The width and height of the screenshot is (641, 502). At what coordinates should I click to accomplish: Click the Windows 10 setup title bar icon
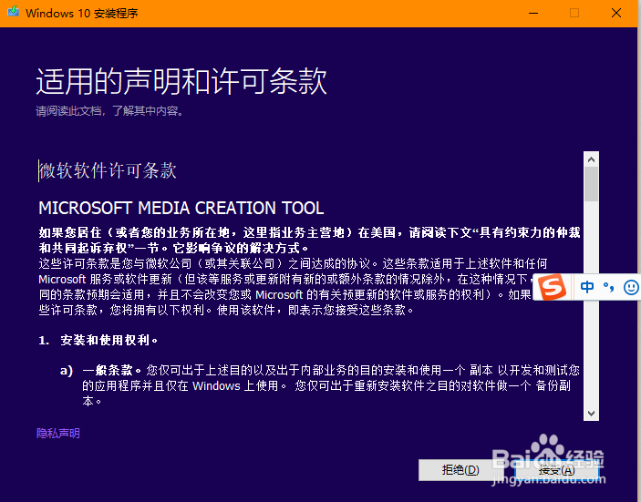pyautogui.click(x=13, y=12)
